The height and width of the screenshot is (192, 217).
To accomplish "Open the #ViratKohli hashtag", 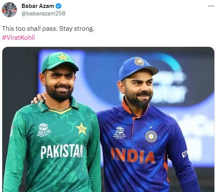I will click(18, 37).
